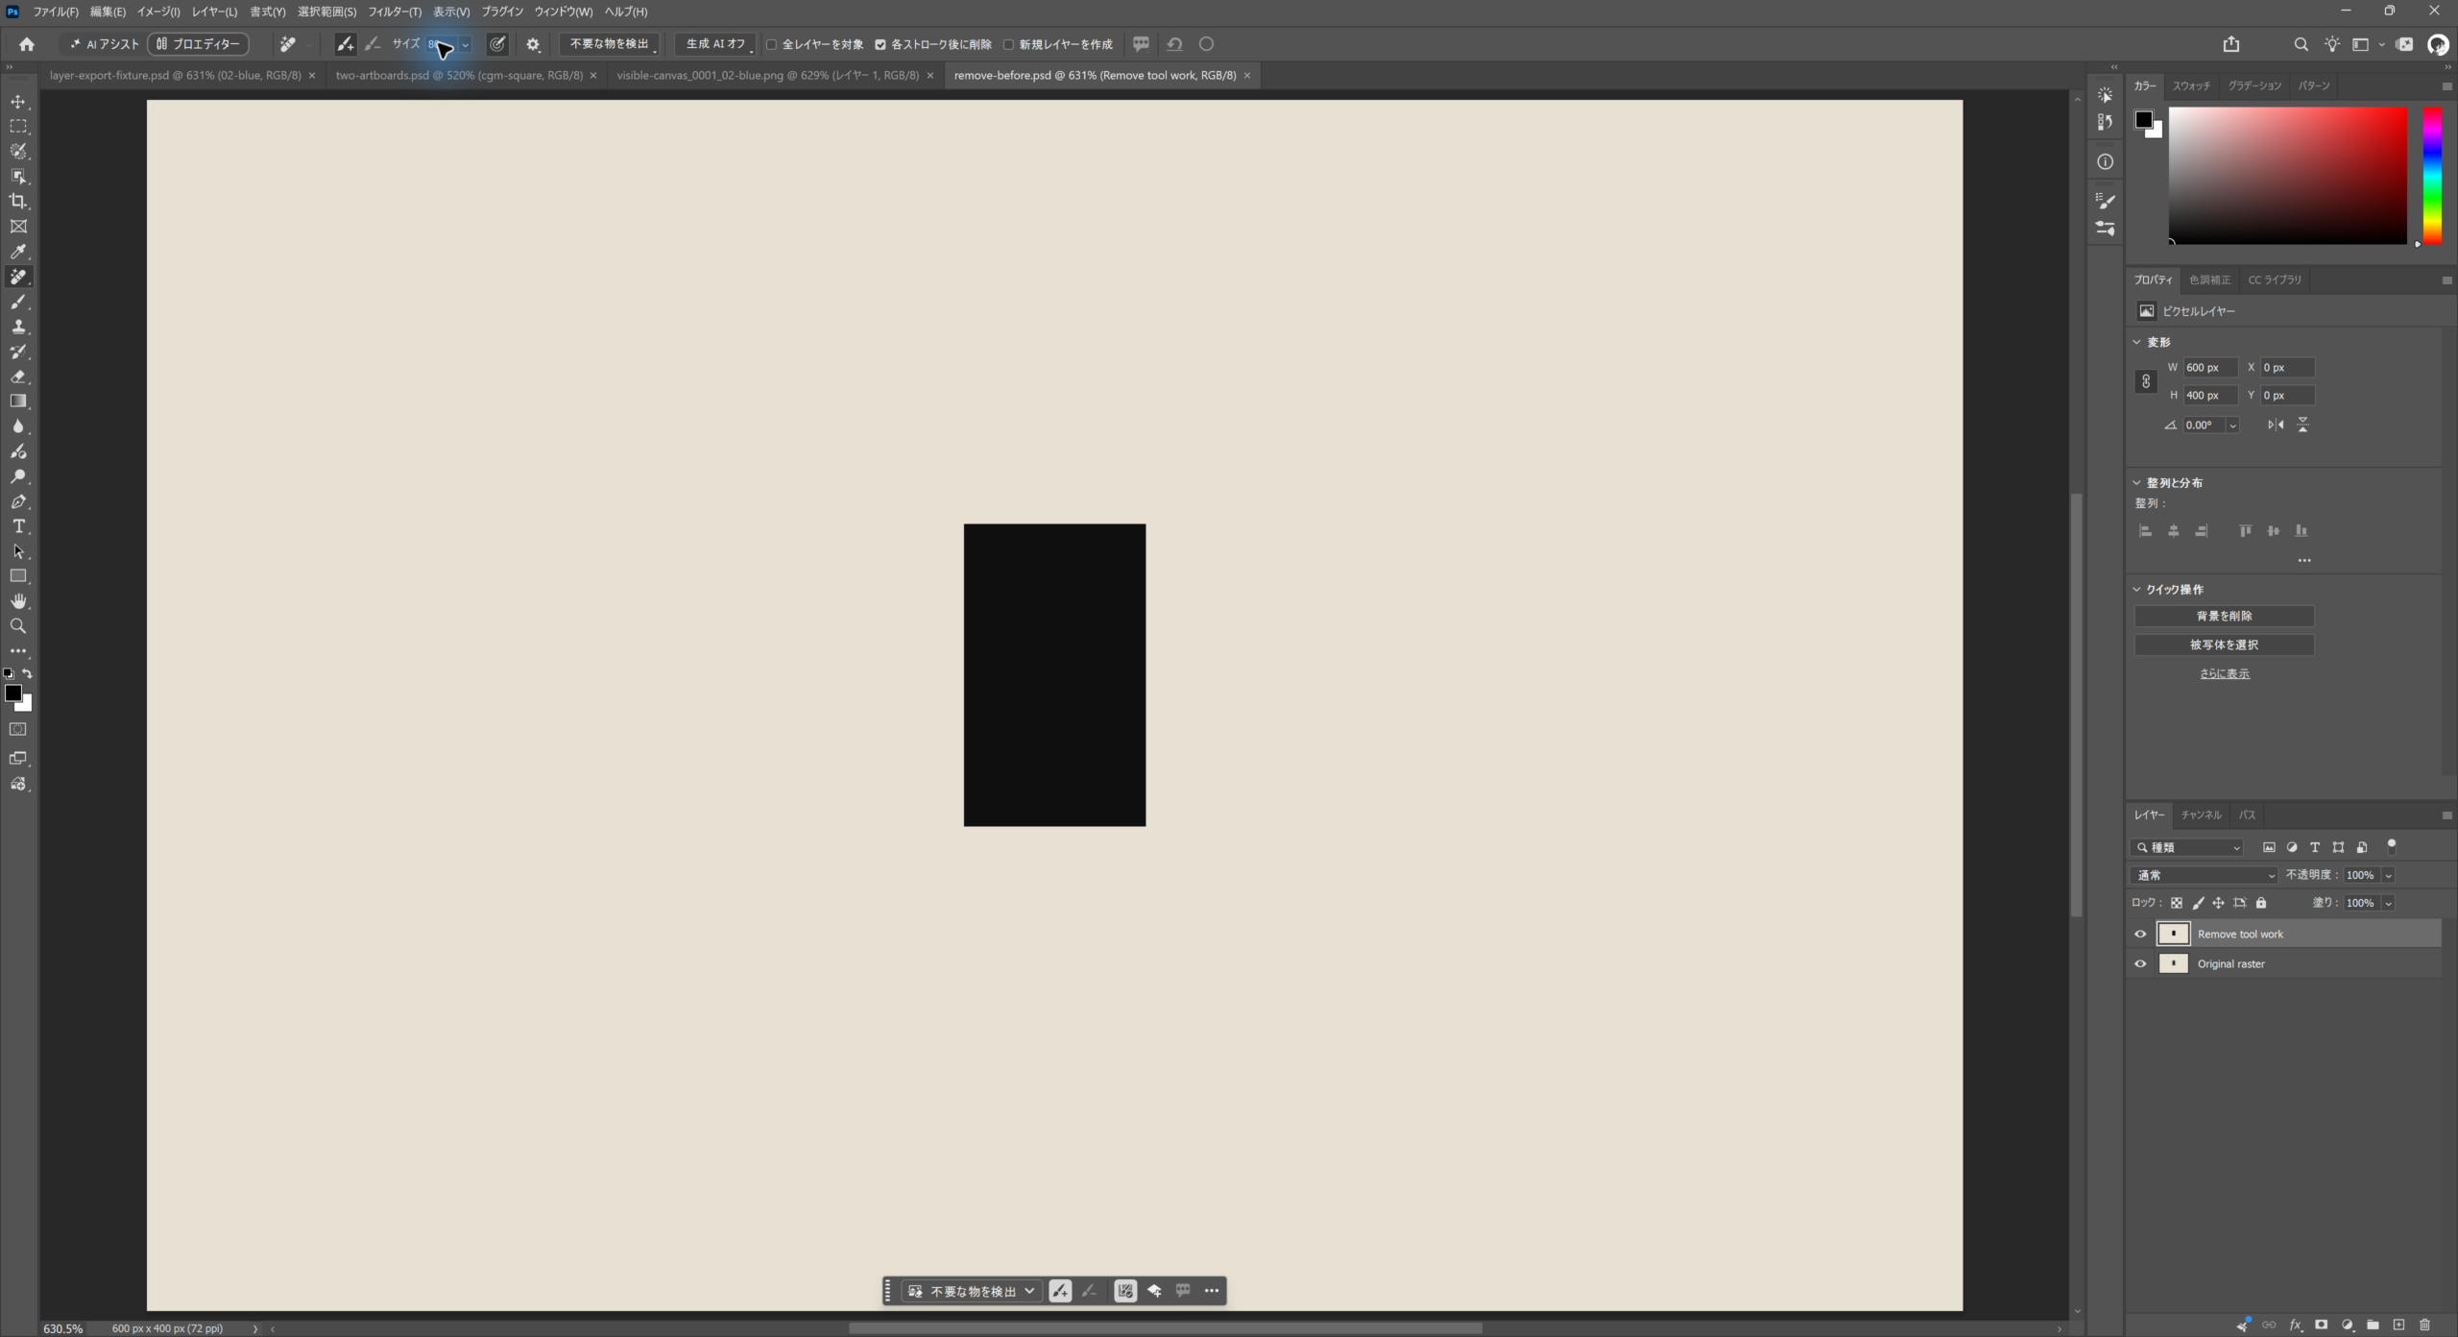The width and height of the screenshot is (2458, 1337).
Task: Click the さらに表示 link
Action: [2224, 673]
